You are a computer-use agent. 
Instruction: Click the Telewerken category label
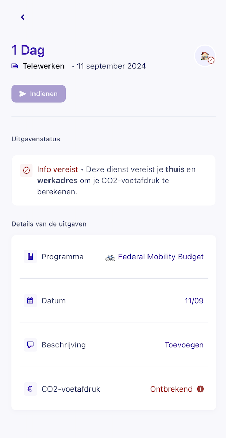click(44, 66)
